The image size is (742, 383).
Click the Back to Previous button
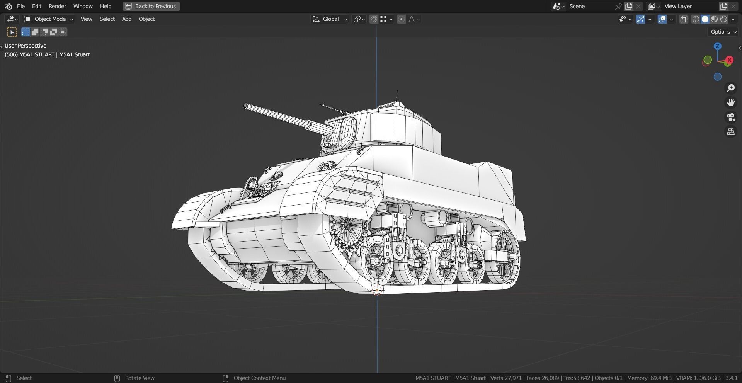pyautogui.click(x=151, y=6)
